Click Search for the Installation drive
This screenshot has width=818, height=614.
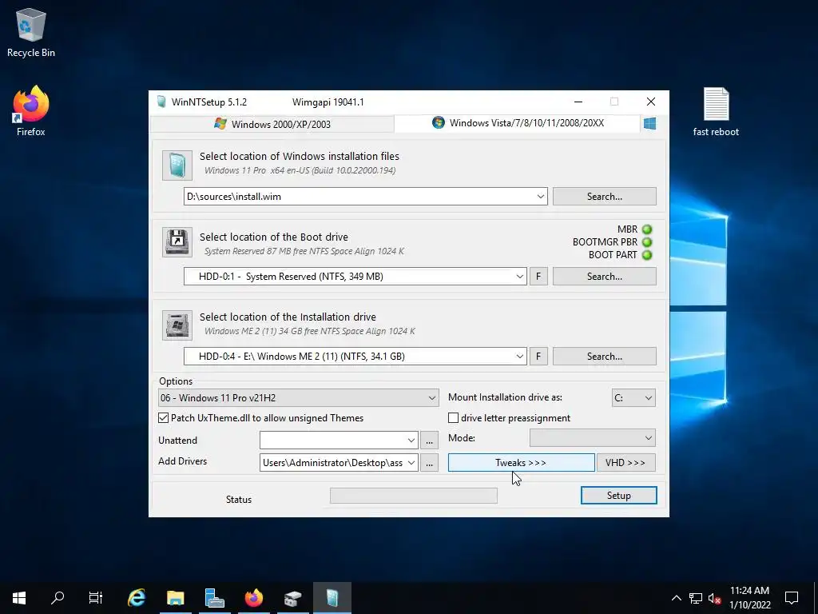click(x=605, y=357)
